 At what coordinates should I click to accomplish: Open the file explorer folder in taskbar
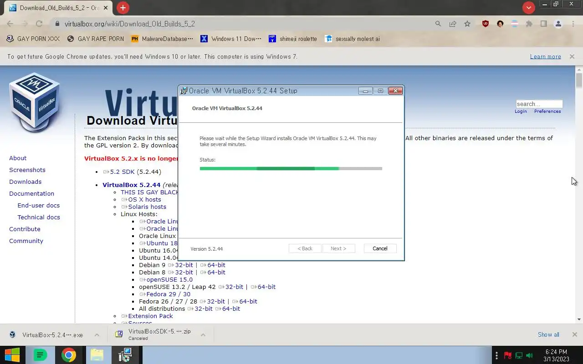pyautogui.click(x=97, y=355)
